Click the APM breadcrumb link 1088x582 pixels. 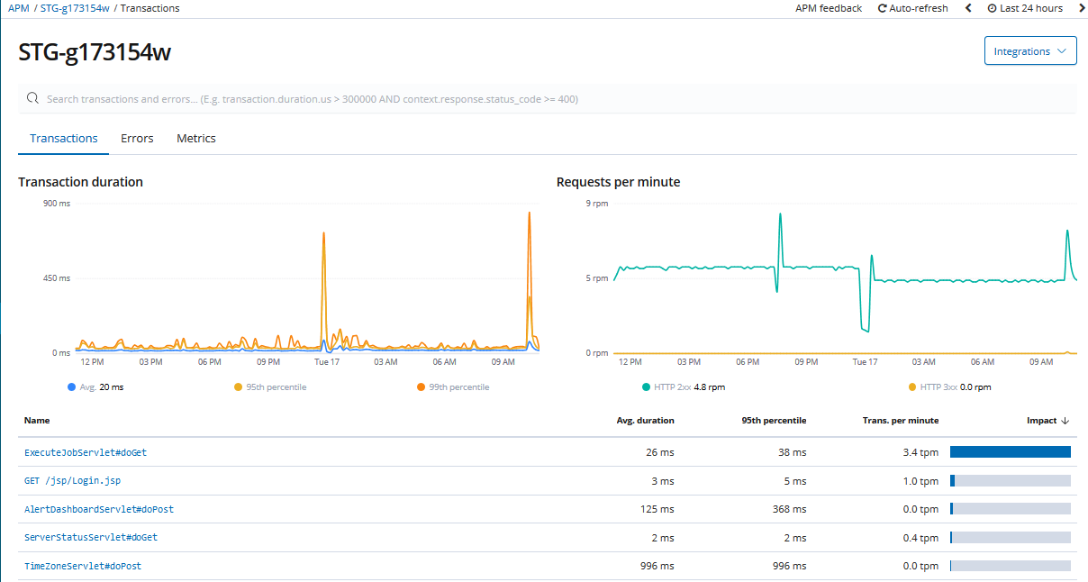click(x=18, y=8)
